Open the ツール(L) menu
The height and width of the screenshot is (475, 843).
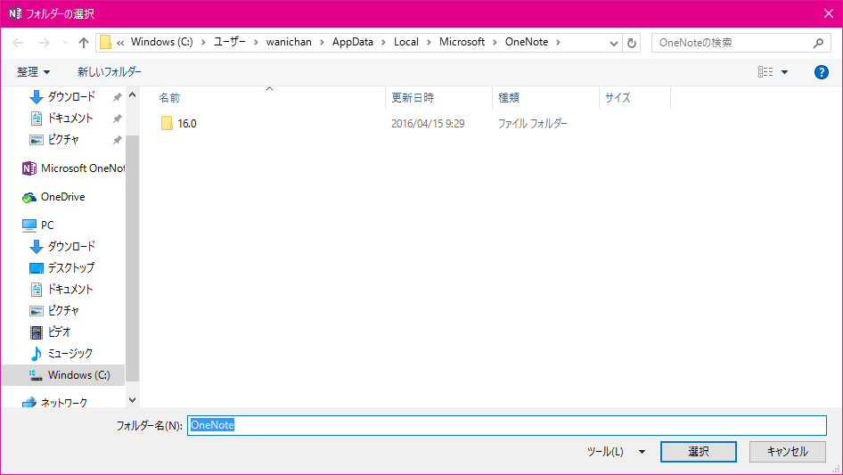605,452
